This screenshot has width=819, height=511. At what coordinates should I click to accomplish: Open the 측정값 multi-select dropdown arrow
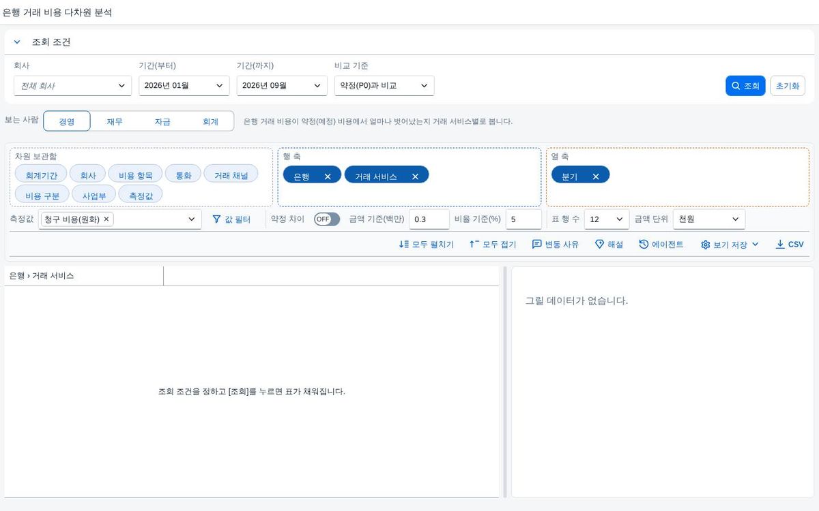tap(192, 219)
